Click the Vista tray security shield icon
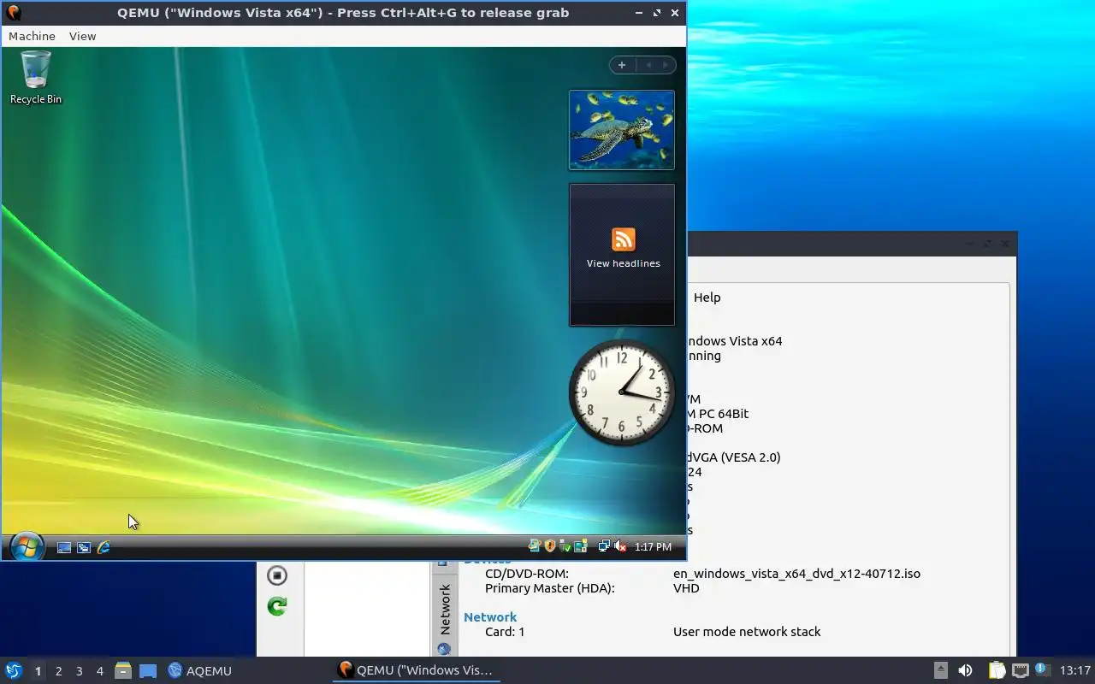The image size is (1095, 684). click(x=550, y=546)
